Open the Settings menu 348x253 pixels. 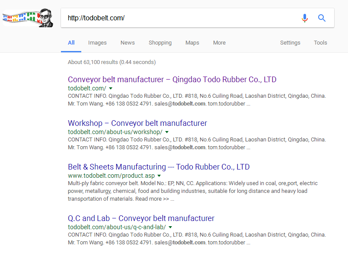click(290, 43)
